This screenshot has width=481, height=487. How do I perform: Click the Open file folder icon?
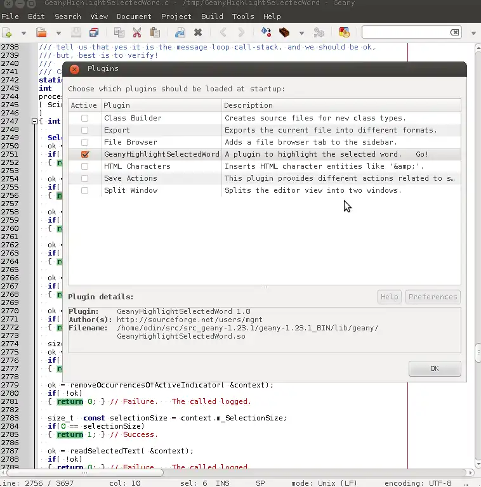coord(41,32)
